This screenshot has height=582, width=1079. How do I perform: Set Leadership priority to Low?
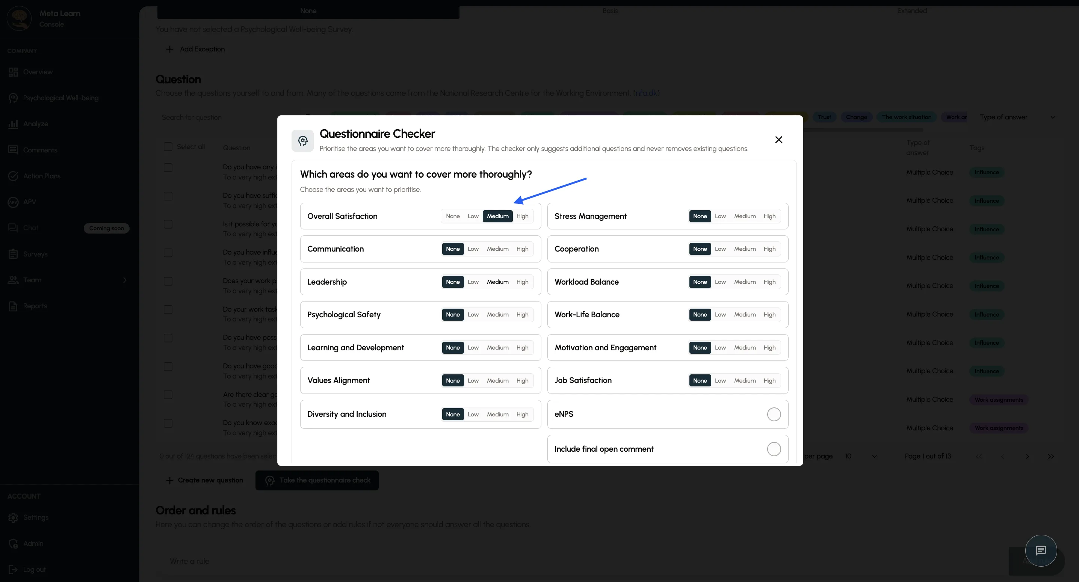pos(473,282)
